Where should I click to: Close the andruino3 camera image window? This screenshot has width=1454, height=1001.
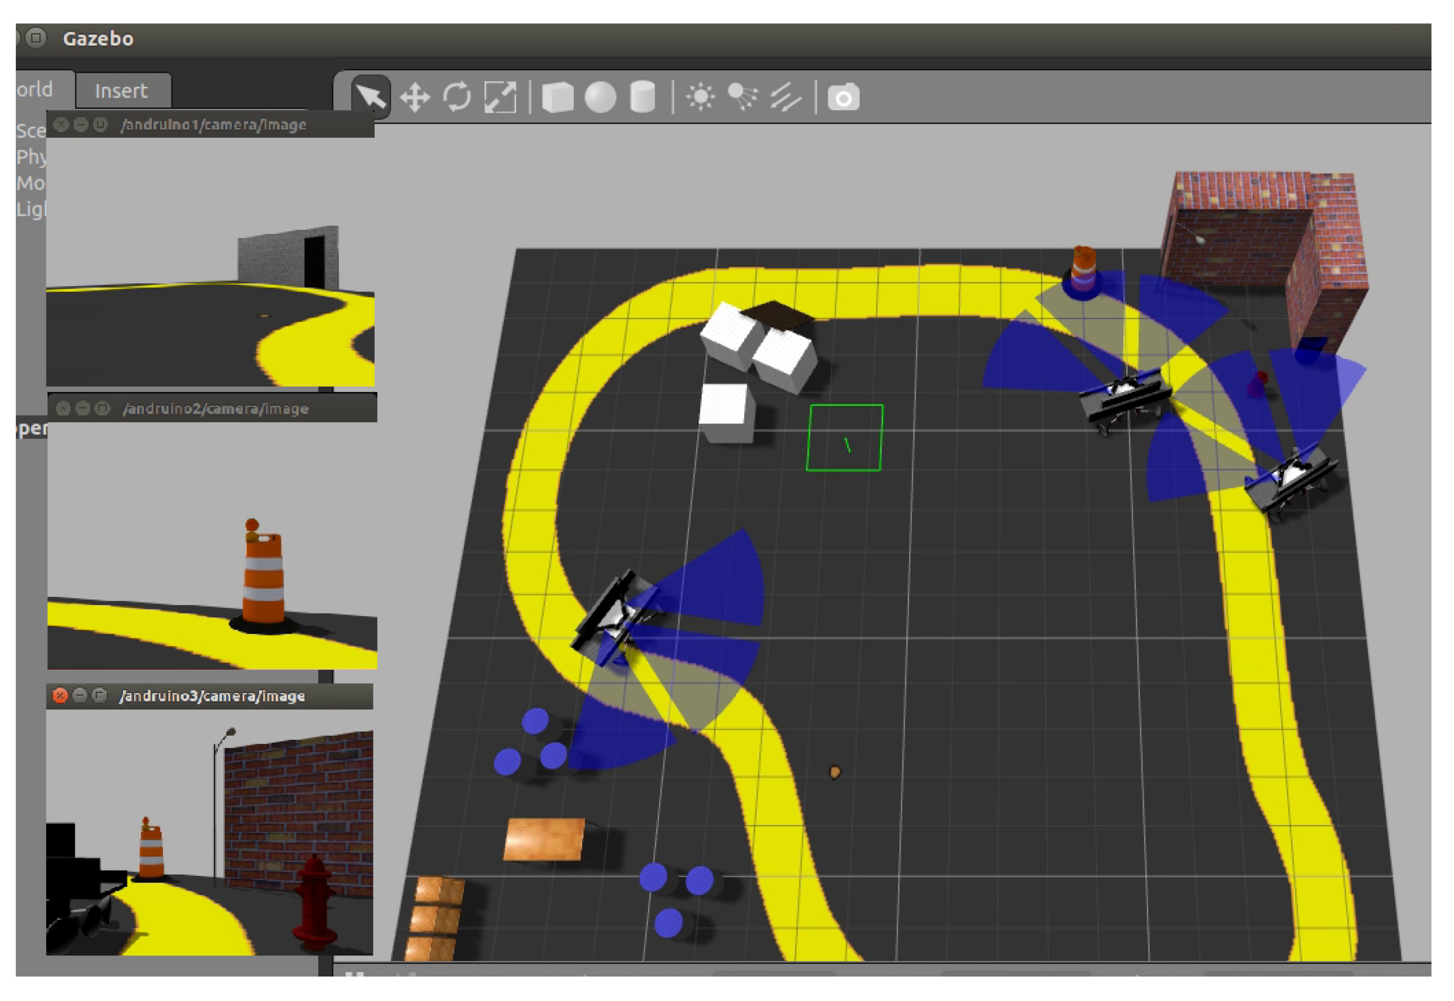[60, 696]
